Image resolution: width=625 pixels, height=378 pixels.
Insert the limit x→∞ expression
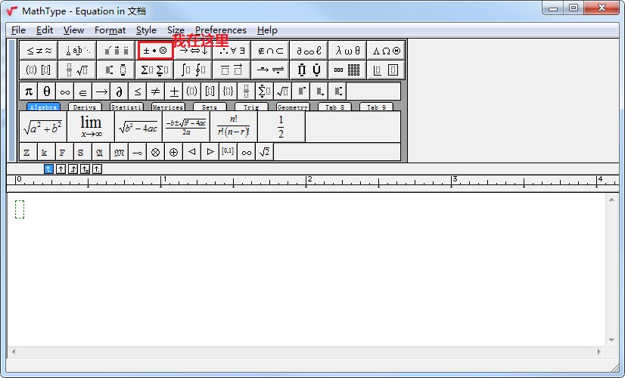(91, 126)
